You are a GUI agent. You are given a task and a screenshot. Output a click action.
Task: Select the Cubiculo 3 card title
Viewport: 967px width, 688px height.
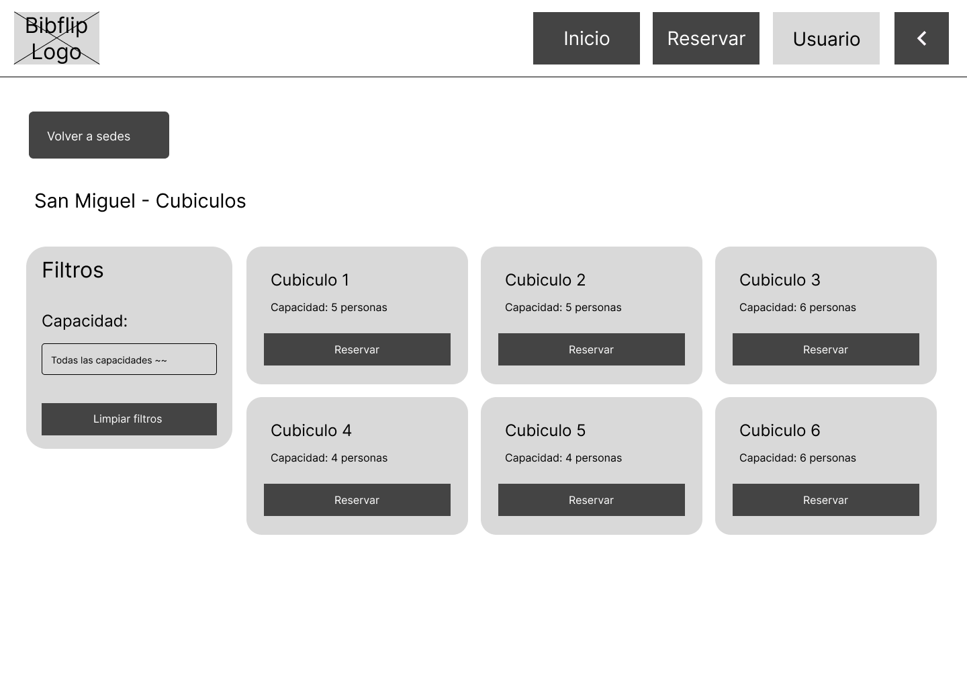pyautogui.click(x=780, y=280)
